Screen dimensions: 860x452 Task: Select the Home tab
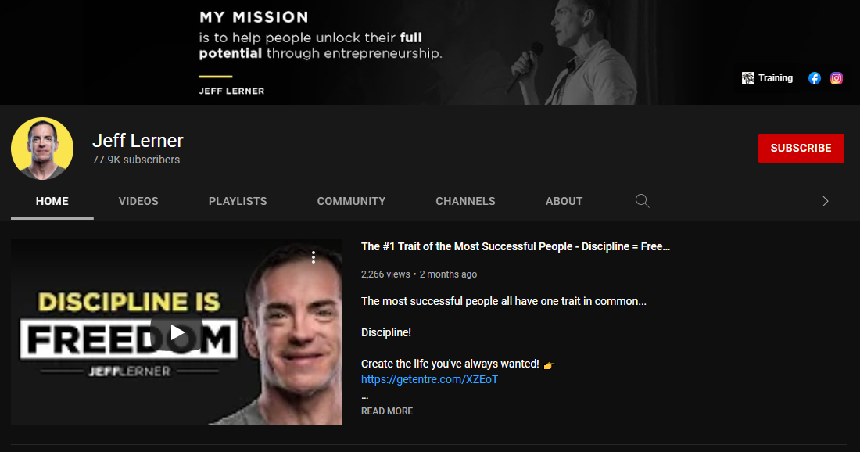(x=52, y=201)
